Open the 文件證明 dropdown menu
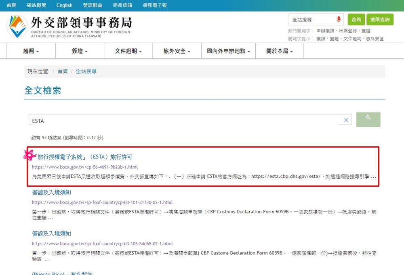Image resolution: width=404 pixels, height=275 pixels. (x=128, y=51)
